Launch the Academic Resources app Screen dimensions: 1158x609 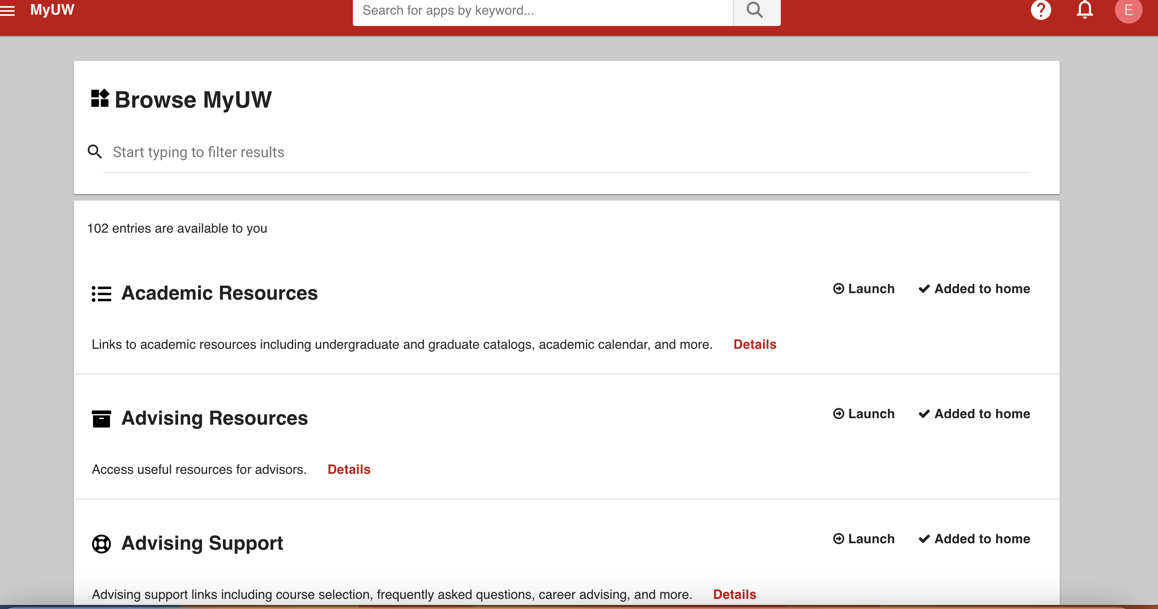coord(864,289)
